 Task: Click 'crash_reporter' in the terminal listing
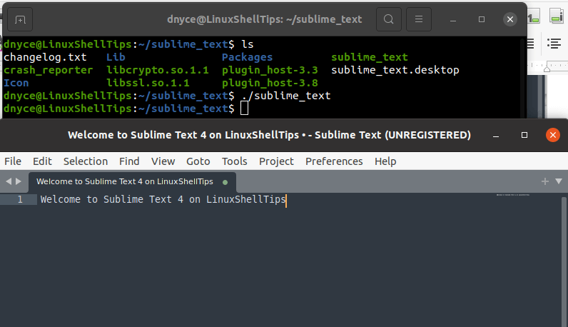49,70
